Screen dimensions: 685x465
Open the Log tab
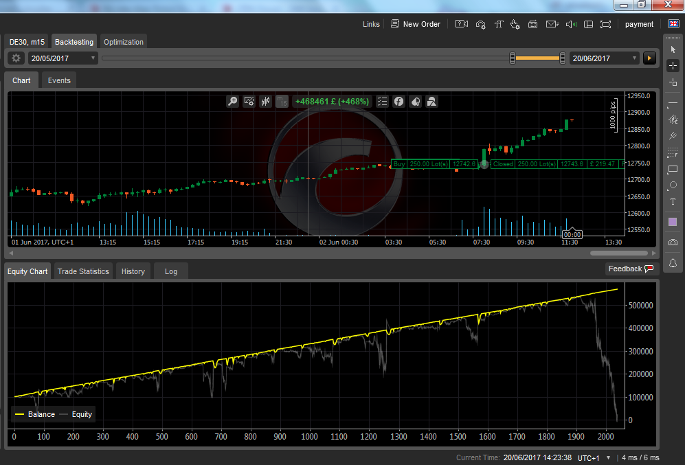tap(171, 271)
